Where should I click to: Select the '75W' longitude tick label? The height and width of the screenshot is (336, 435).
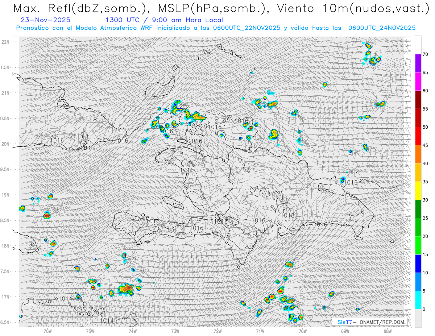point(90,331)
